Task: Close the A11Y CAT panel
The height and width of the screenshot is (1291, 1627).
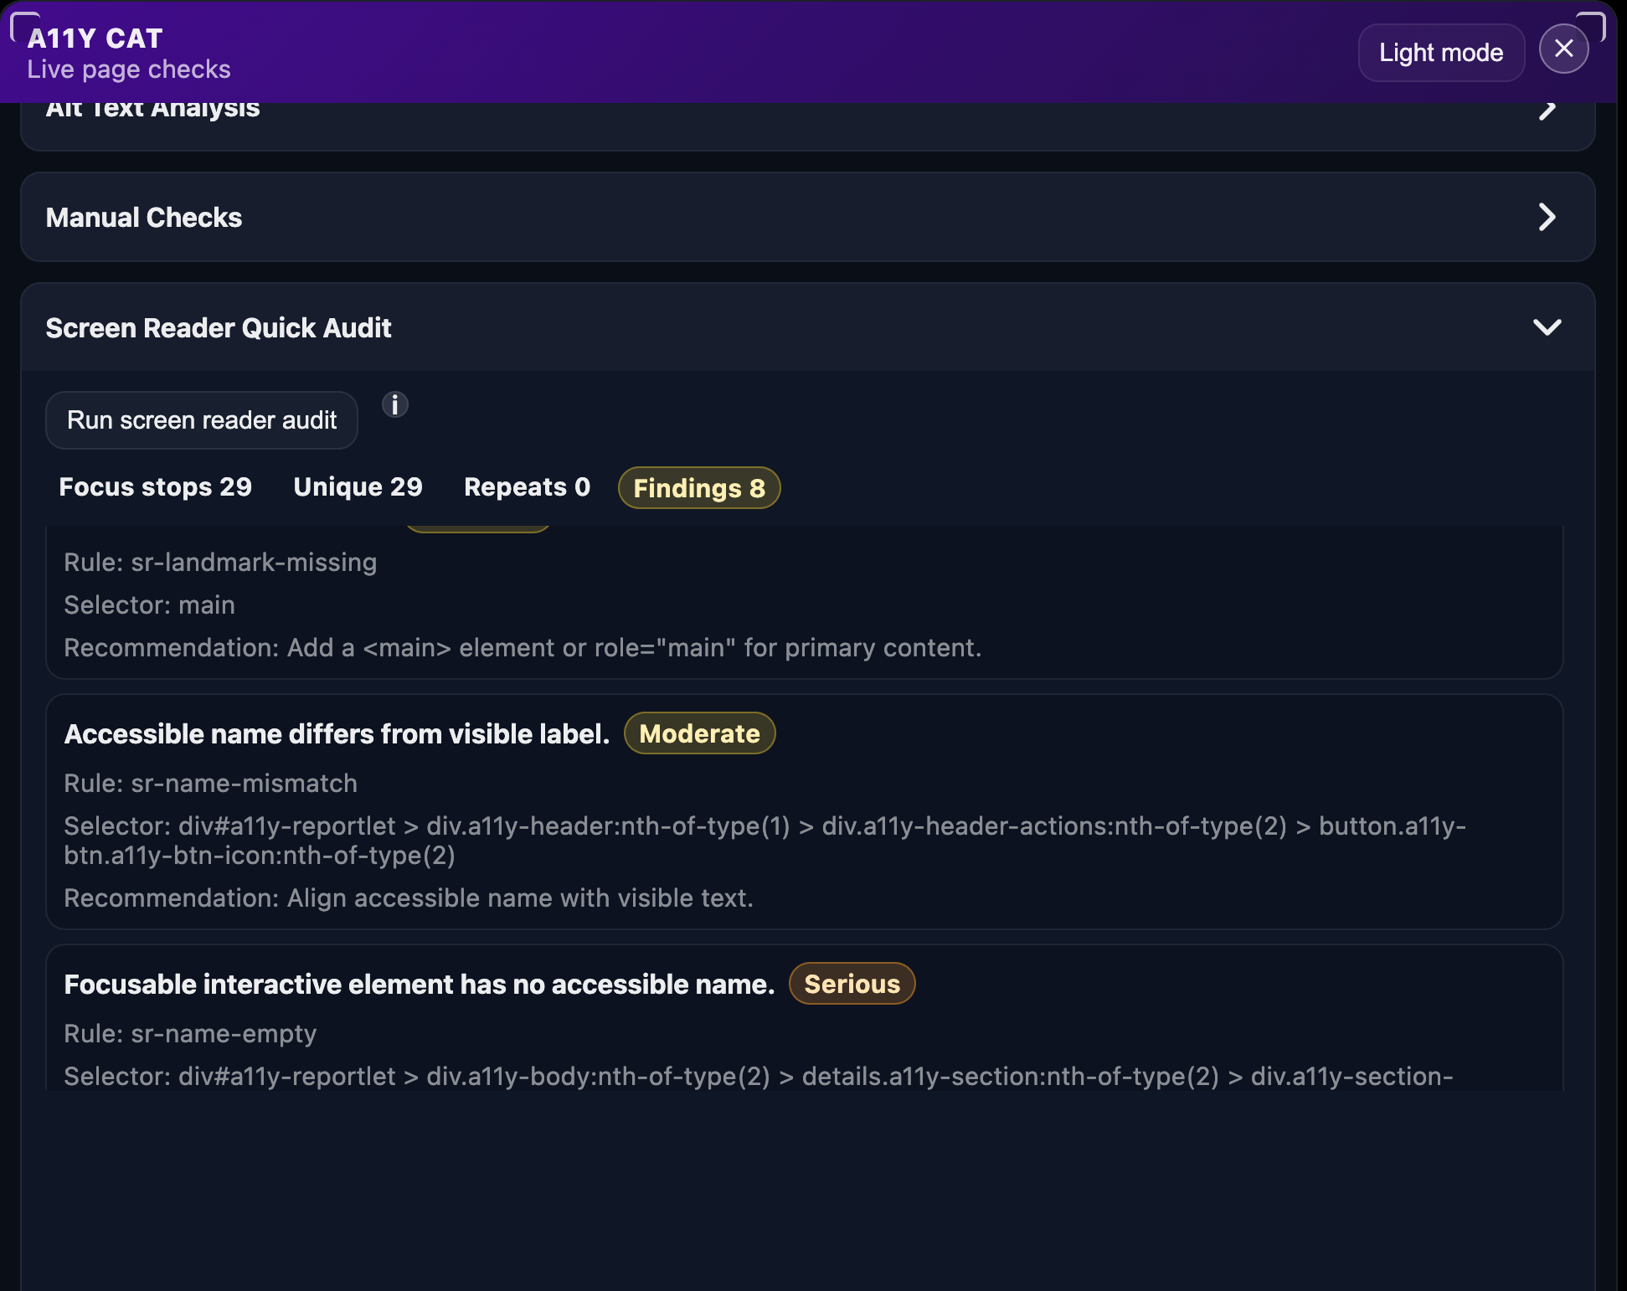Action: 1563,49
